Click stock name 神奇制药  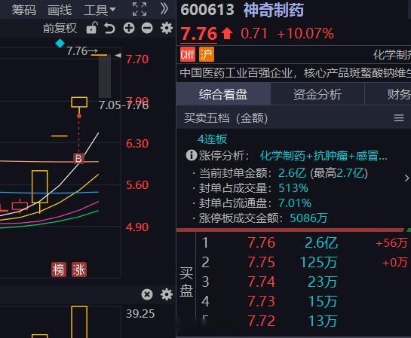(x=274, y=11)
